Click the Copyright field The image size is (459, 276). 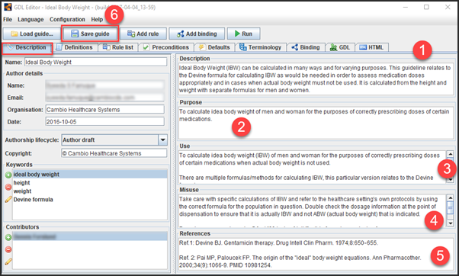click(x=114, y=153)
